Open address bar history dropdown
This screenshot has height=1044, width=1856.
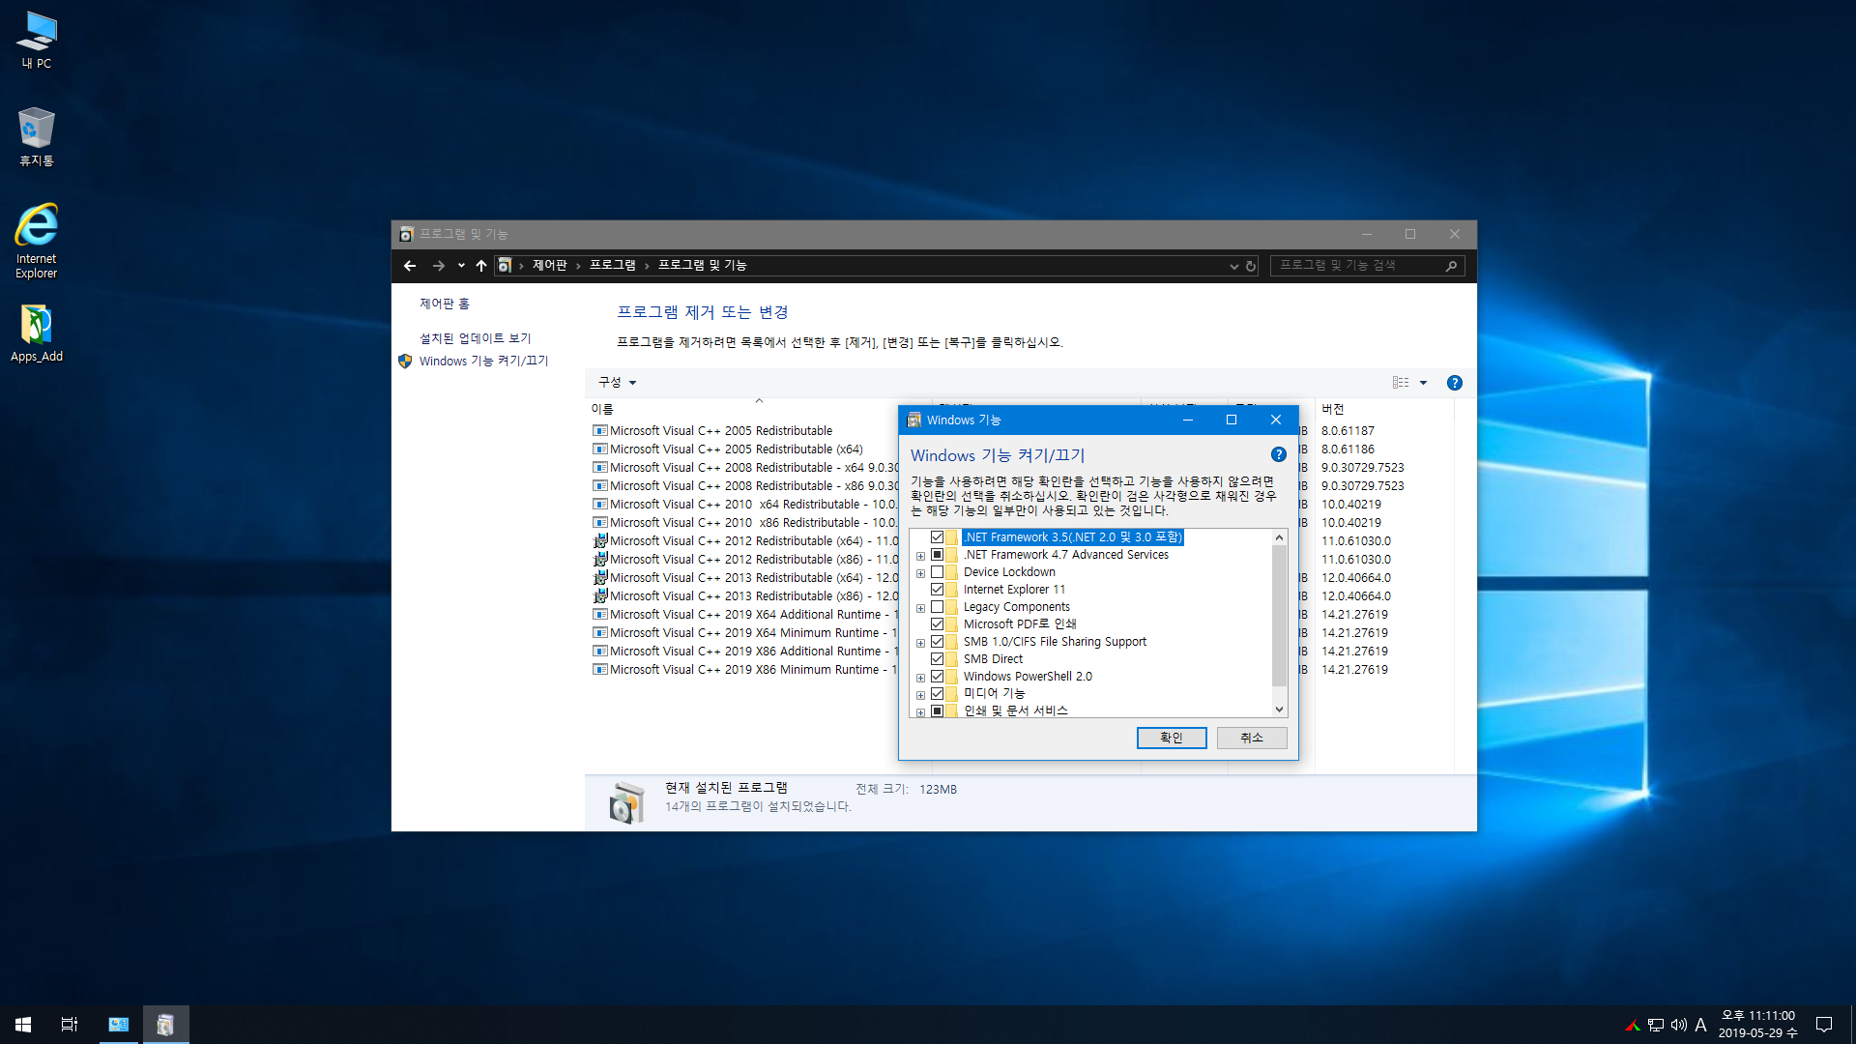click(1233, 266)
